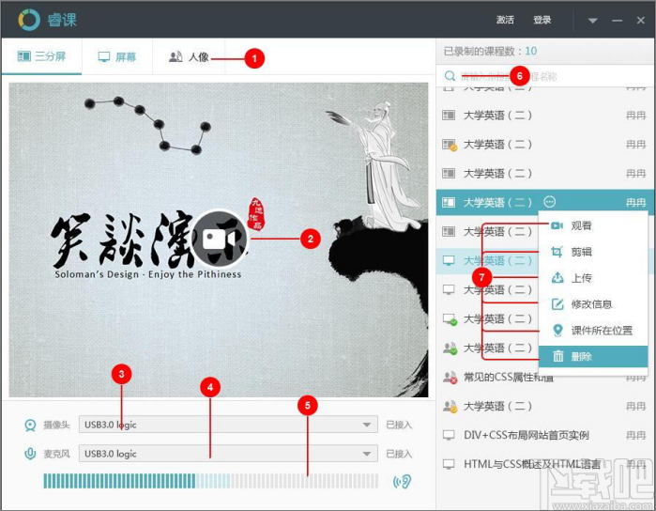Click the 已接入 status beside 麦克风
This screenshot has height=511, width=656.
399,454
